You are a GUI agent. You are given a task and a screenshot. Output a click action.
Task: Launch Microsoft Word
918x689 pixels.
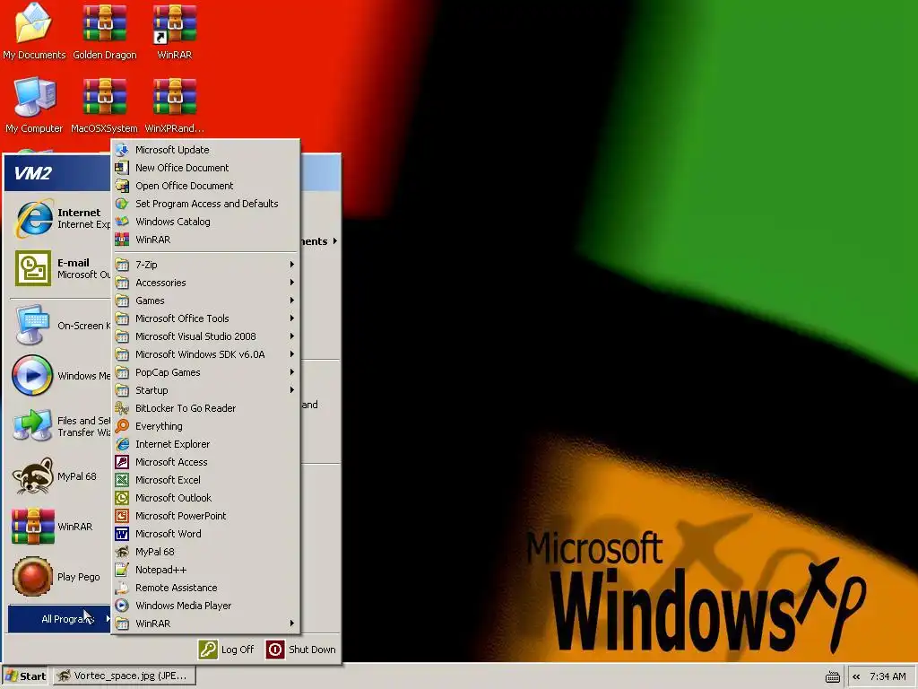click(x=205, y=534)
